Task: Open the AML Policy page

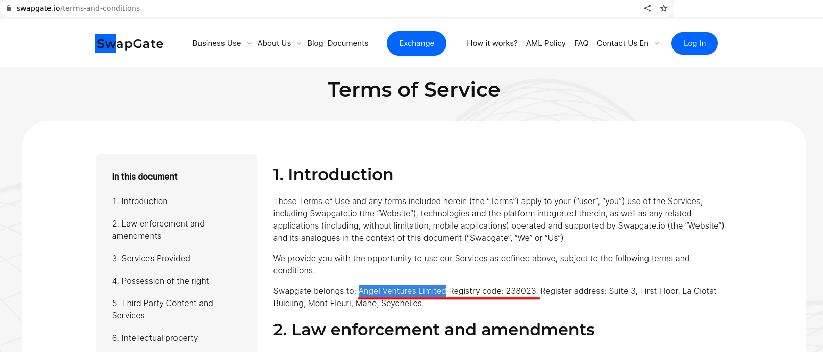Action: click(x=546, y=43)
